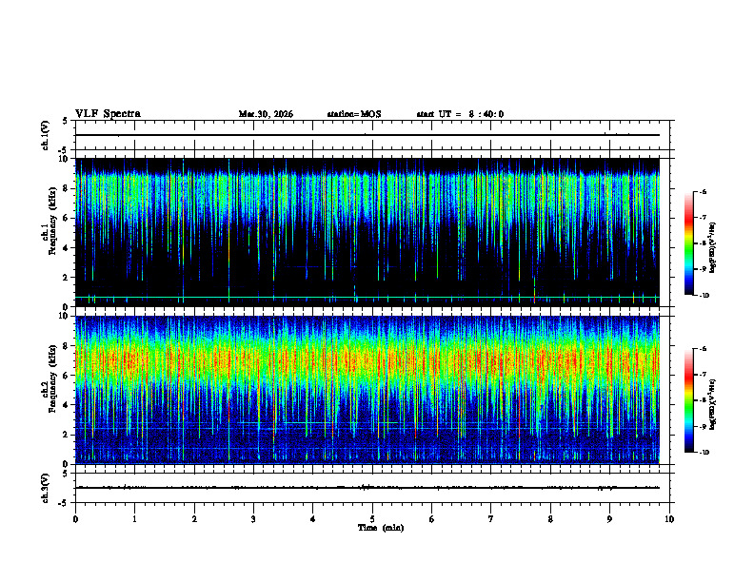Click the ch.1 color bar log(PSD) label
The width and height of the screenshot is (754, 582).
713,247
